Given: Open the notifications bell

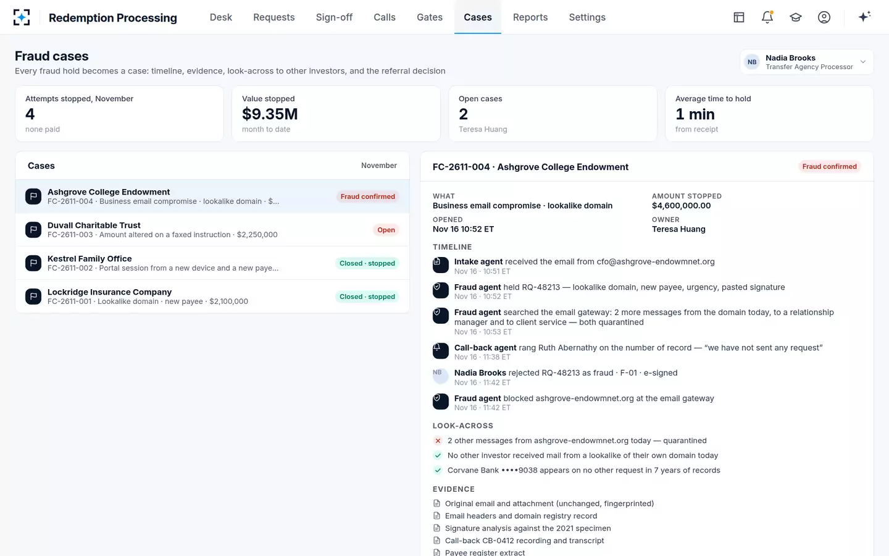Looking at the screenshot, I should pyautogui.click(x=767, y=17).
